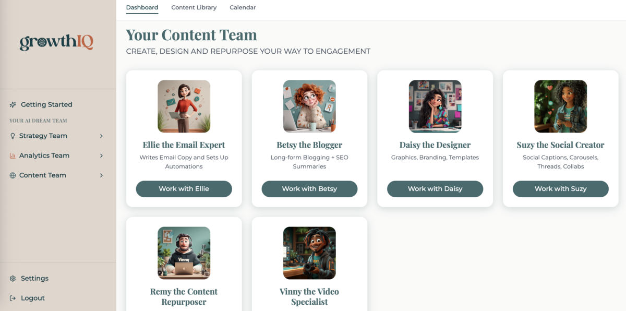This screenshot has width=626, height=311.
Task: Expand the Content Team chevron
Action: [101, 175]
